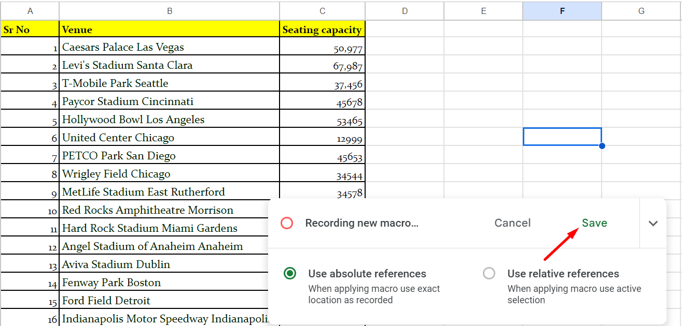Image resolution: width=682 pixels, height=326 pixels.
Task: Select column F header
Action: point(562,11)
